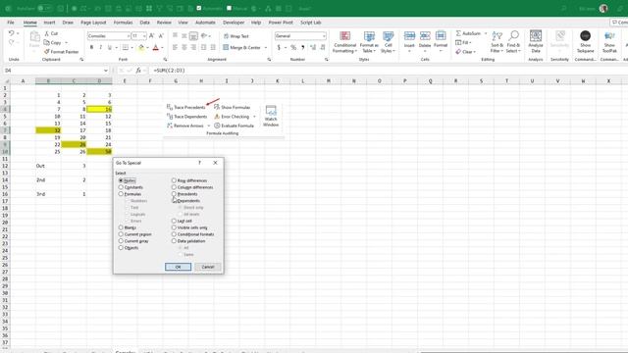Image resolution: width=628 pixels, height=353 pixels.
Task: Click the Fill Color bucket swatch
Action: click(141, 48)
